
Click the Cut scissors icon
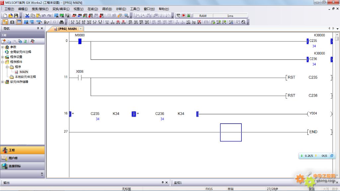click(x=27, y=16)
